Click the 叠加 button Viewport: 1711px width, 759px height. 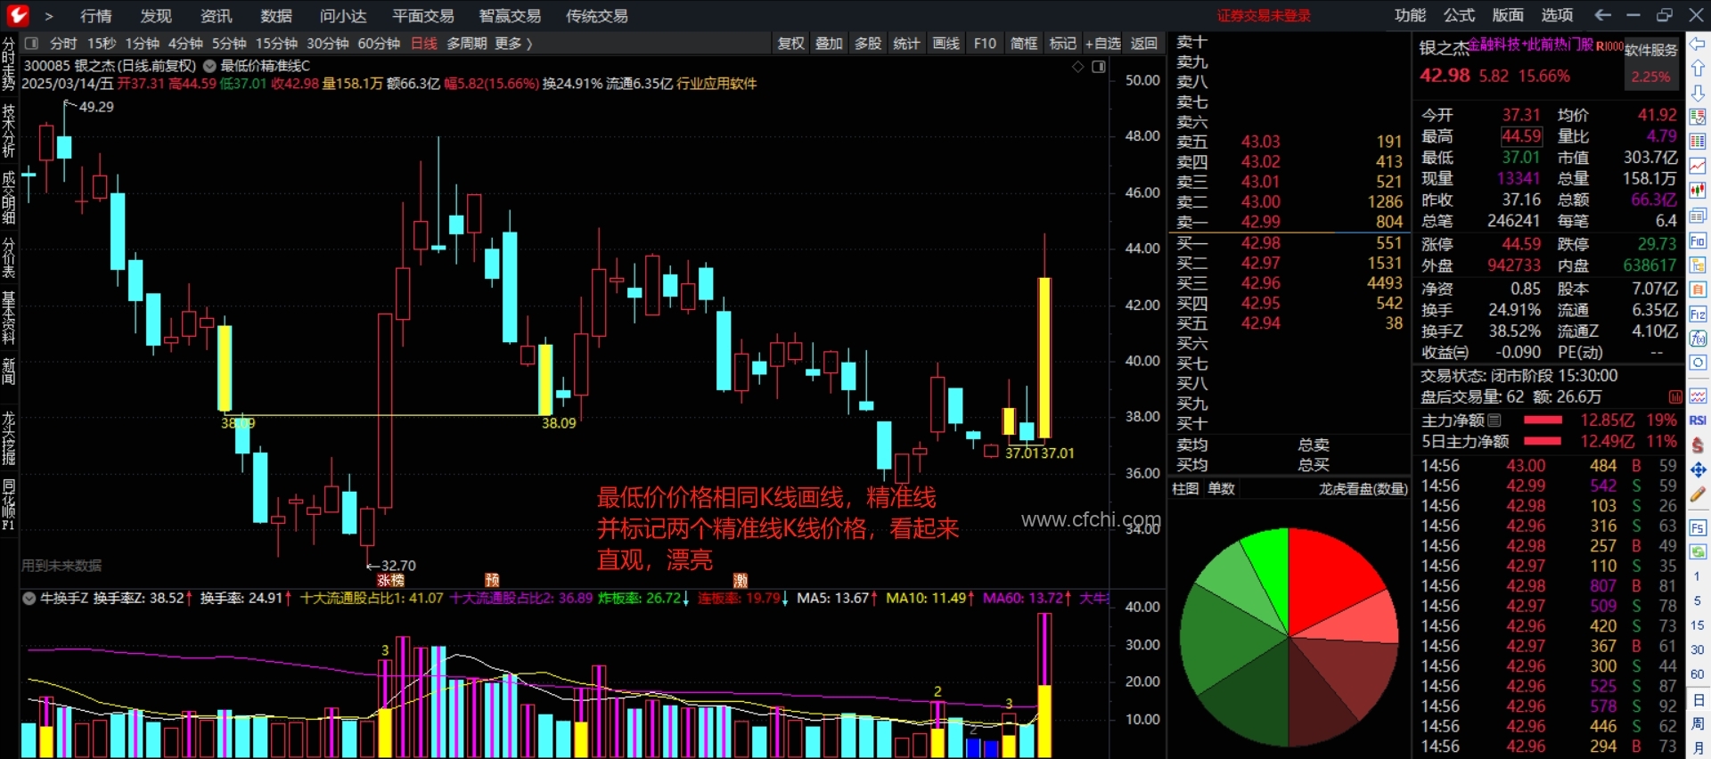(829, 43)
